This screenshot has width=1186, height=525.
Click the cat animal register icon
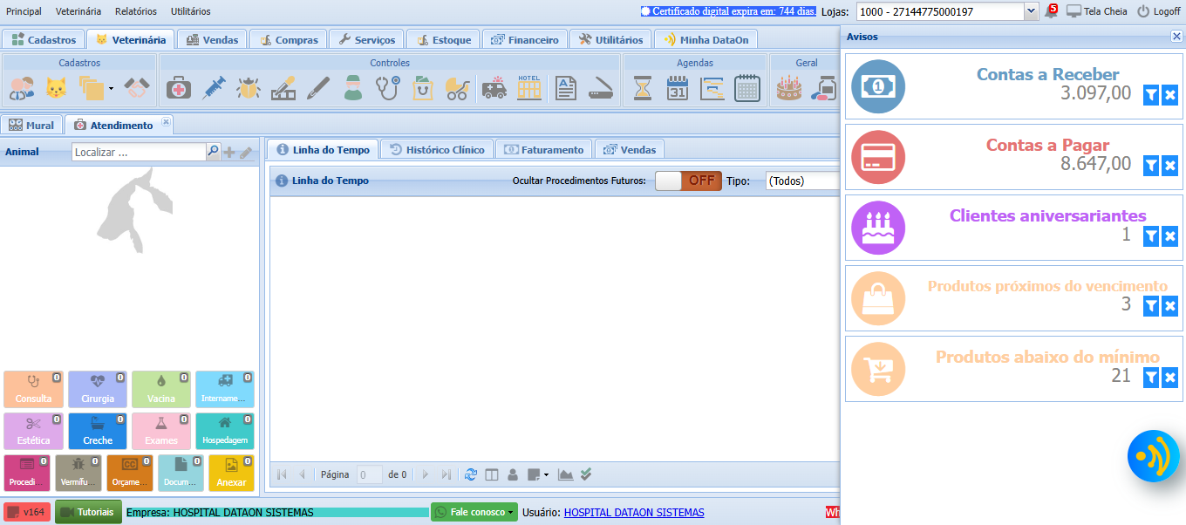(56, 87)
